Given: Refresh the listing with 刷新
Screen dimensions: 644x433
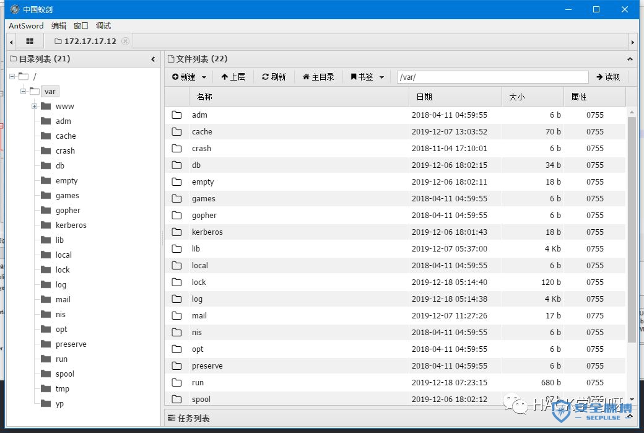Looking at the screenshot, I should pyautogui.click(x=274, y=77).
